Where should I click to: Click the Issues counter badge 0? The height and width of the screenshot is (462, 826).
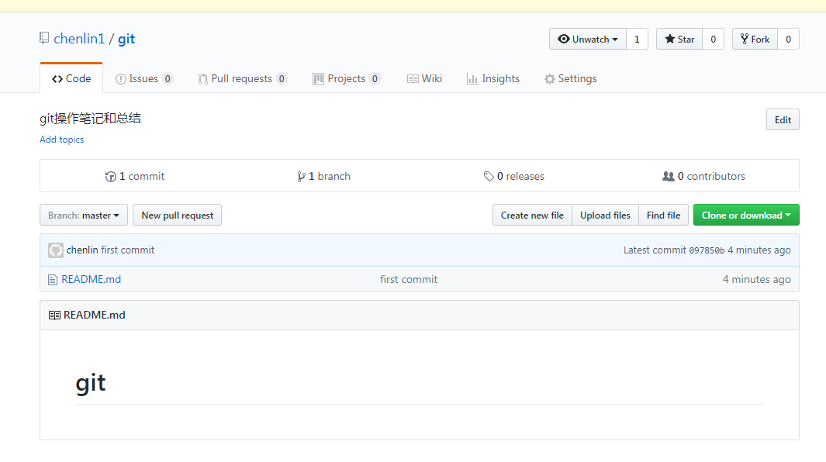coord(168,79)
